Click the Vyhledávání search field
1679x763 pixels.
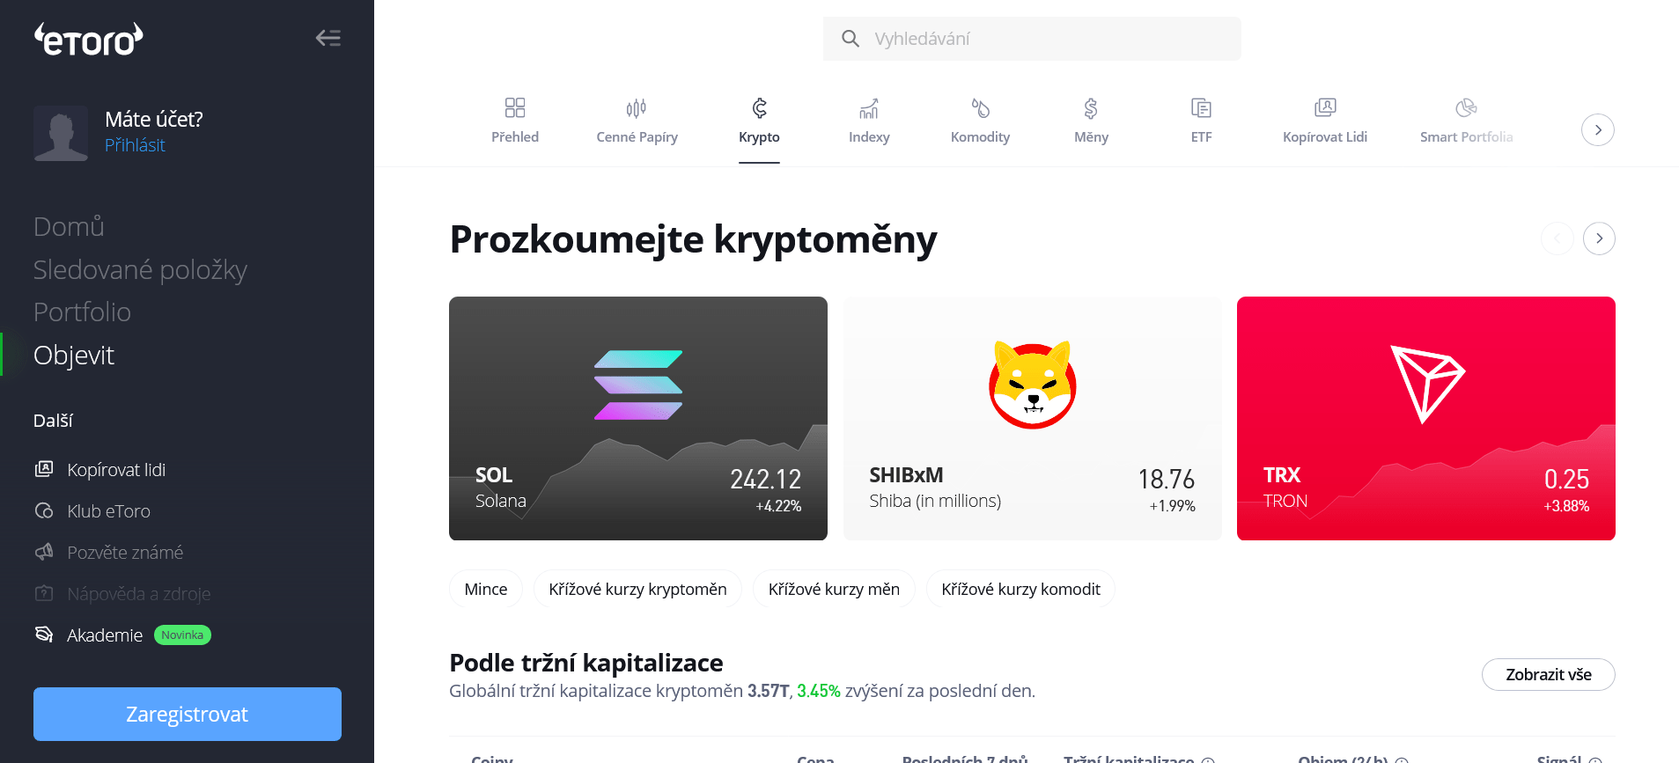tap(1032, 39)
